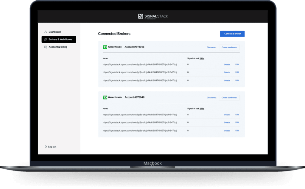Open the Dashboard menu item
The height and width of the screenshot is (189, 305).
(x=55, y=32)
